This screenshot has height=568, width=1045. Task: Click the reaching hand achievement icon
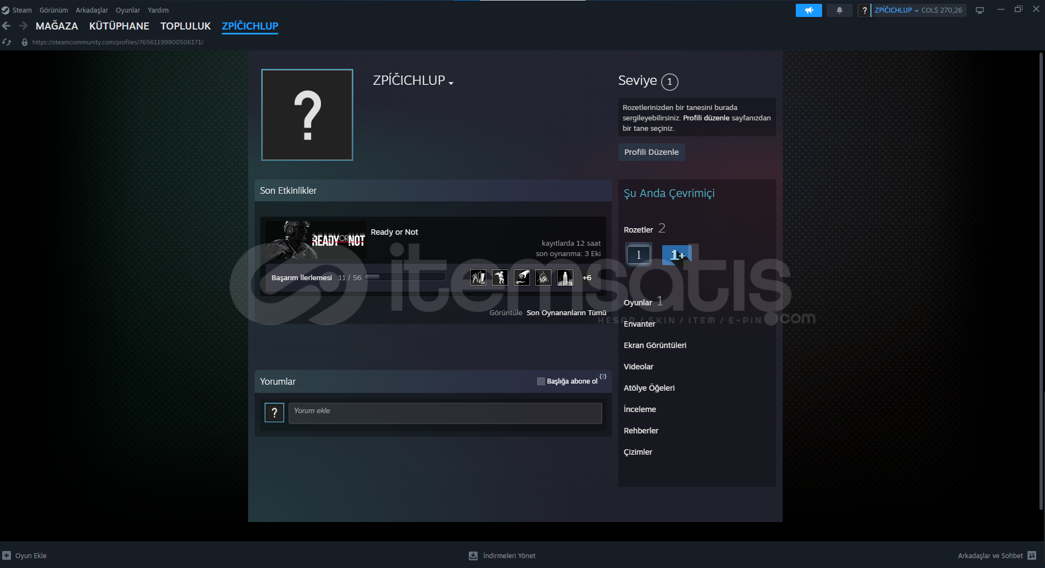(522, 277)
